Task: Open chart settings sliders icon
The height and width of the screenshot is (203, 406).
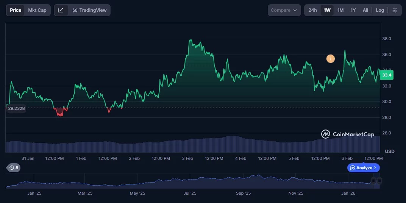Action: (x=395, y=10)
